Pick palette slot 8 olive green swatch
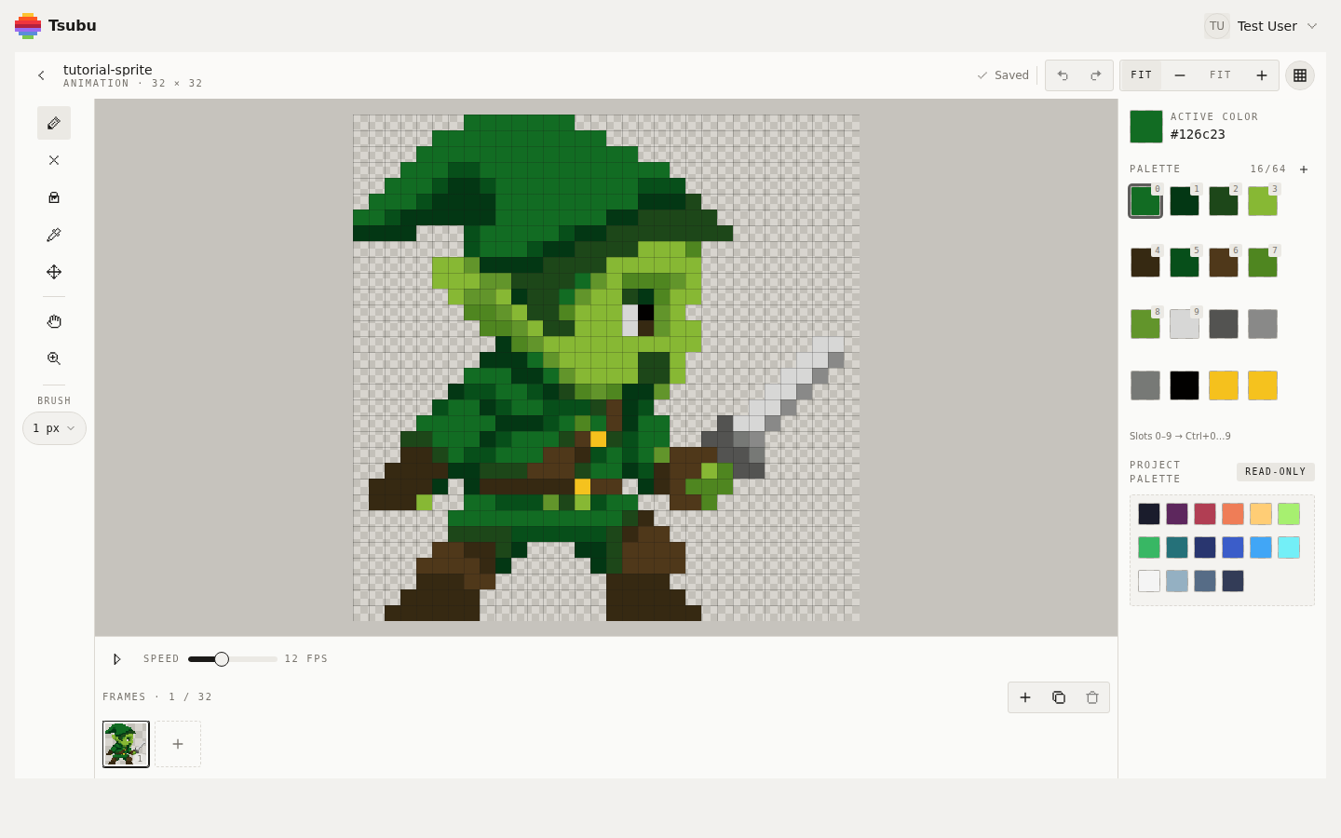Viewport: 1341px width, 838px height. point(1145,324)
